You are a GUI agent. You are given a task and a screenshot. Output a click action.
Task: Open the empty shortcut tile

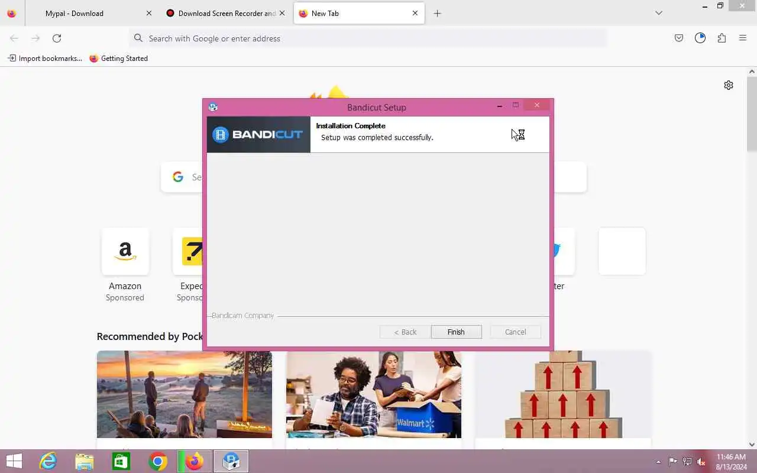622,251
